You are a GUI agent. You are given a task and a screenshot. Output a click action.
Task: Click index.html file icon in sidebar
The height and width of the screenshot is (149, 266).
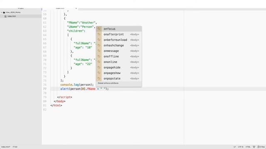[5, 16]
